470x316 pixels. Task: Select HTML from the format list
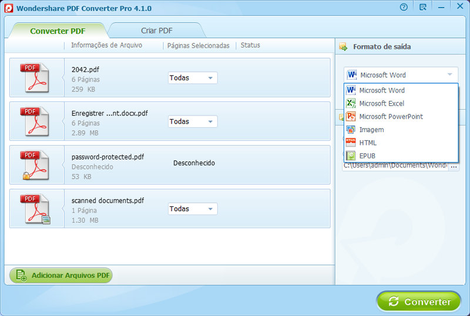[368, 142]
